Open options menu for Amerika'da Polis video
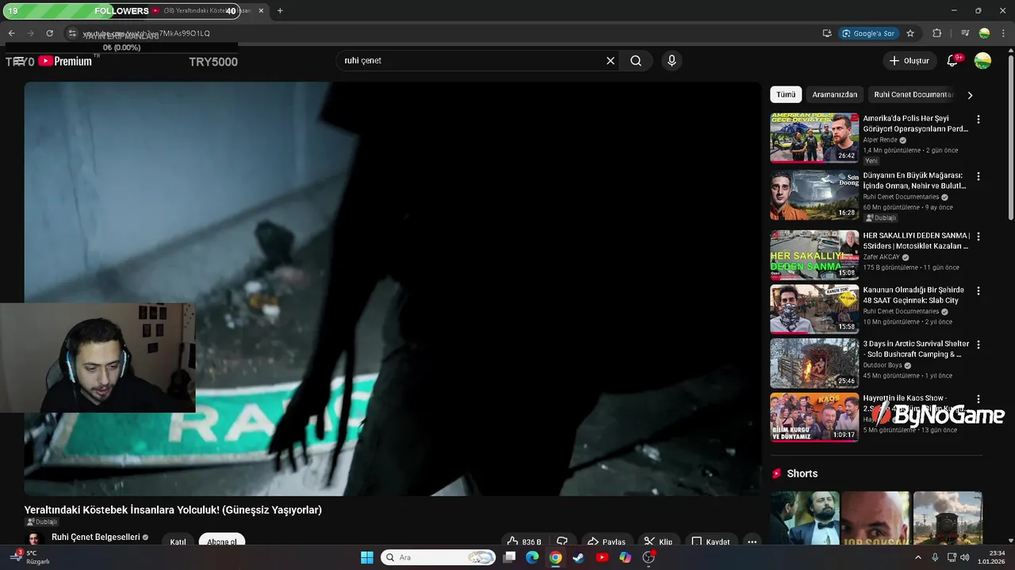Screen dimensions: 1015x570 [979, 120]
